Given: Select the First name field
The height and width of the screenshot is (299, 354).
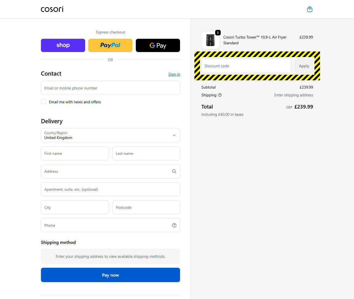Looking at the screenshot, I should pyautogui.click(x=75, y=153).
